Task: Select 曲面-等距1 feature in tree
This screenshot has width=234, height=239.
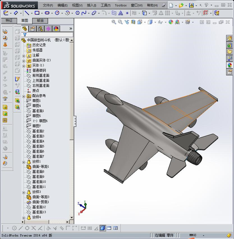Action: point(41,167)
